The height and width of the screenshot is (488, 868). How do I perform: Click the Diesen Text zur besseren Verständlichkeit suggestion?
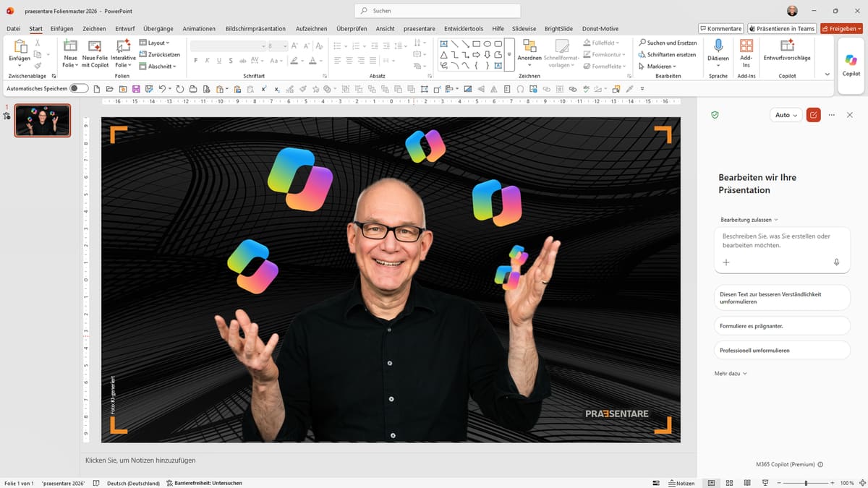[x=782, y=298]
